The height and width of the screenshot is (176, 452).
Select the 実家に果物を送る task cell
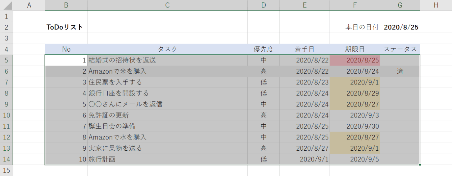point(167,148)
